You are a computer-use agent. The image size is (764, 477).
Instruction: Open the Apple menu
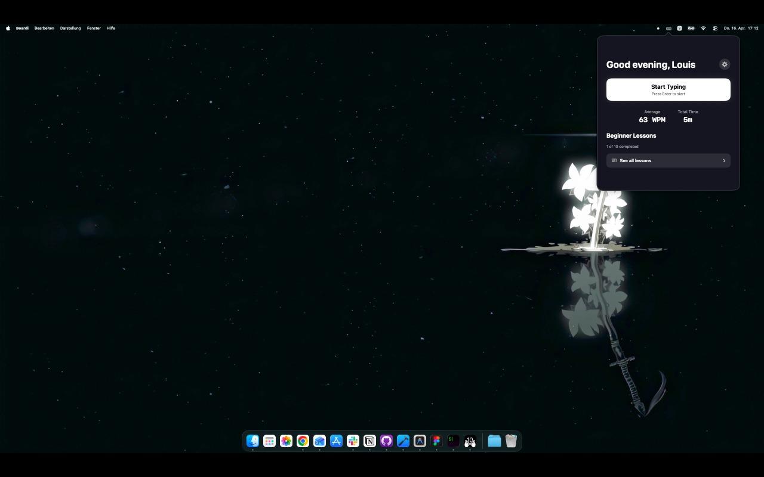point(8,28)
